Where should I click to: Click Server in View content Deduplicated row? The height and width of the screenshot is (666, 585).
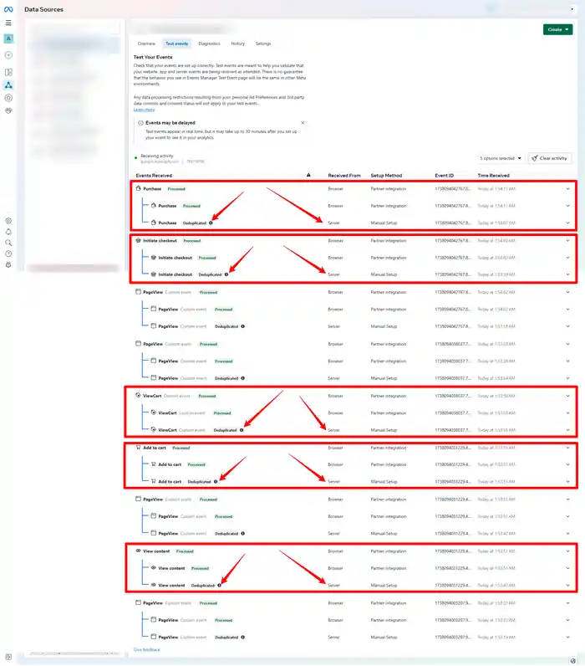333,586
